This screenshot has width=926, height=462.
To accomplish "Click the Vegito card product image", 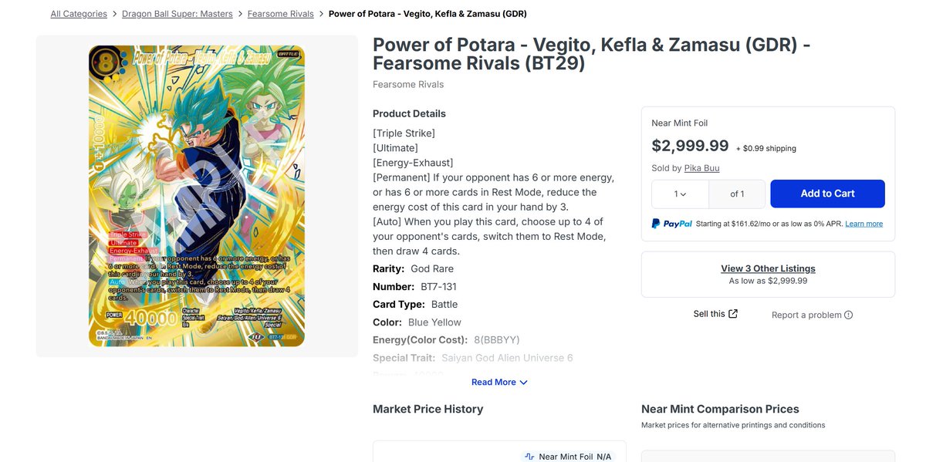I will pyautogui.click(x=197, y=196).
